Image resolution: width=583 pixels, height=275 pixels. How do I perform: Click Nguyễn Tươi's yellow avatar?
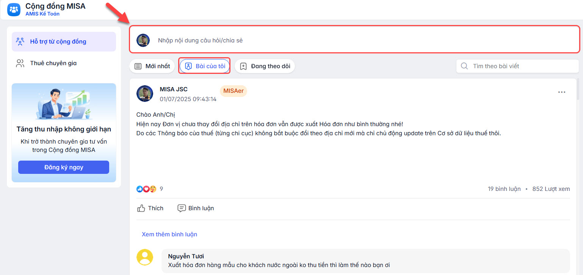[x=145, y=257]
